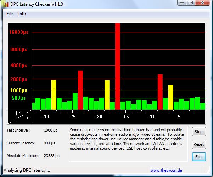Click the tallest red latency bar
213x177 pixels.
(118, 66)
